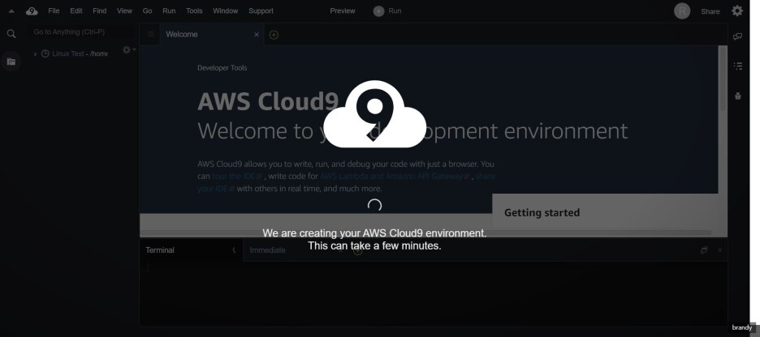Click the Cloud9 logo icon in the menu bar

coord(32,11)
